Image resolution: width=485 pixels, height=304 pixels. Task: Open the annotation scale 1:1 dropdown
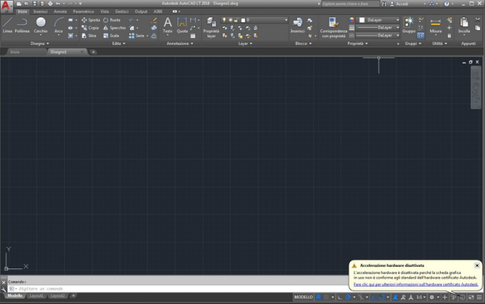421,297
